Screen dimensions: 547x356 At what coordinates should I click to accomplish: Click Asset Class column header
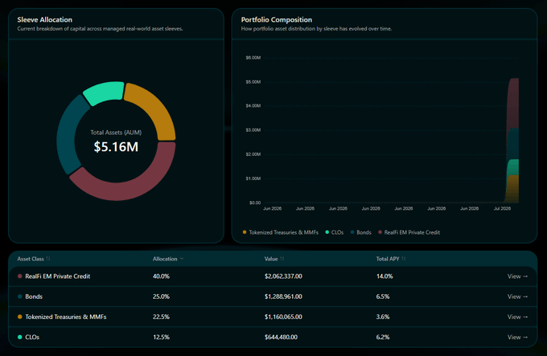pyautogui.click(x=31, y=259)
